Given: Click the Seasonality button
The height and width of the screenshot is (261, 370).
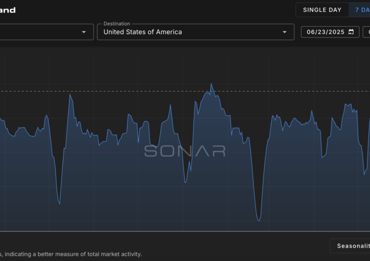Looking at the screenshot, I should 350,246.
